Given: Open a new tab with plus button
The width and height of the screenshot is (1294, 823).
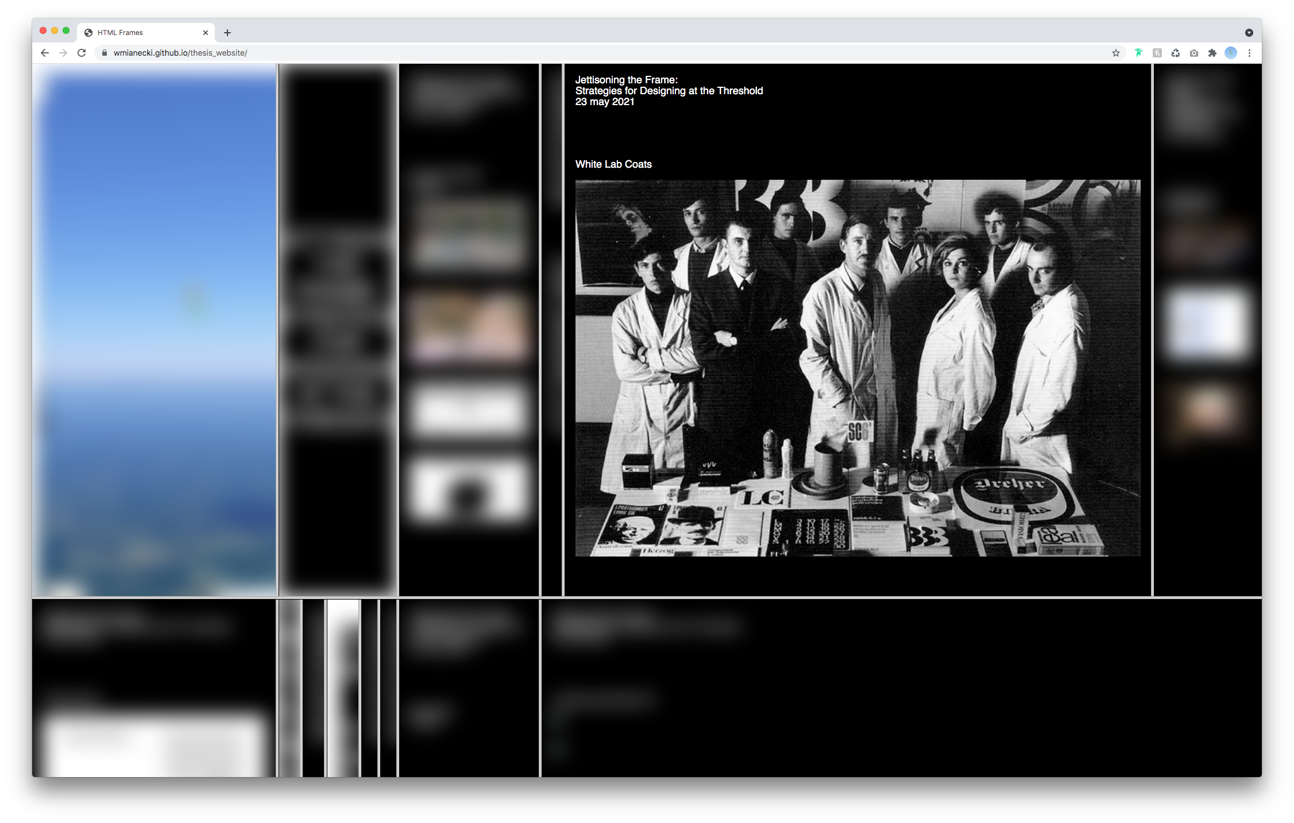Looking at the screenshot, I should click(227, 33).
